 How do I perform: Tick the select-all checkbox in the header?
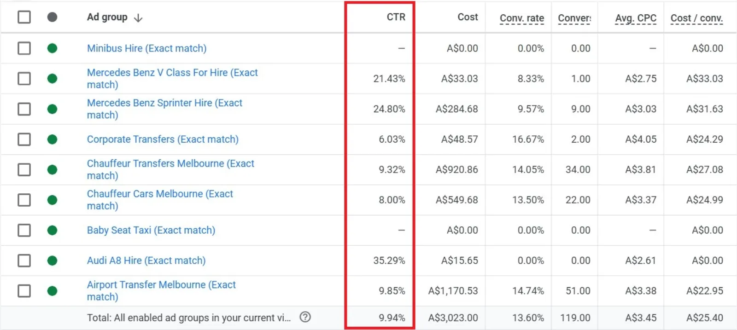click(x=24, y=17)
